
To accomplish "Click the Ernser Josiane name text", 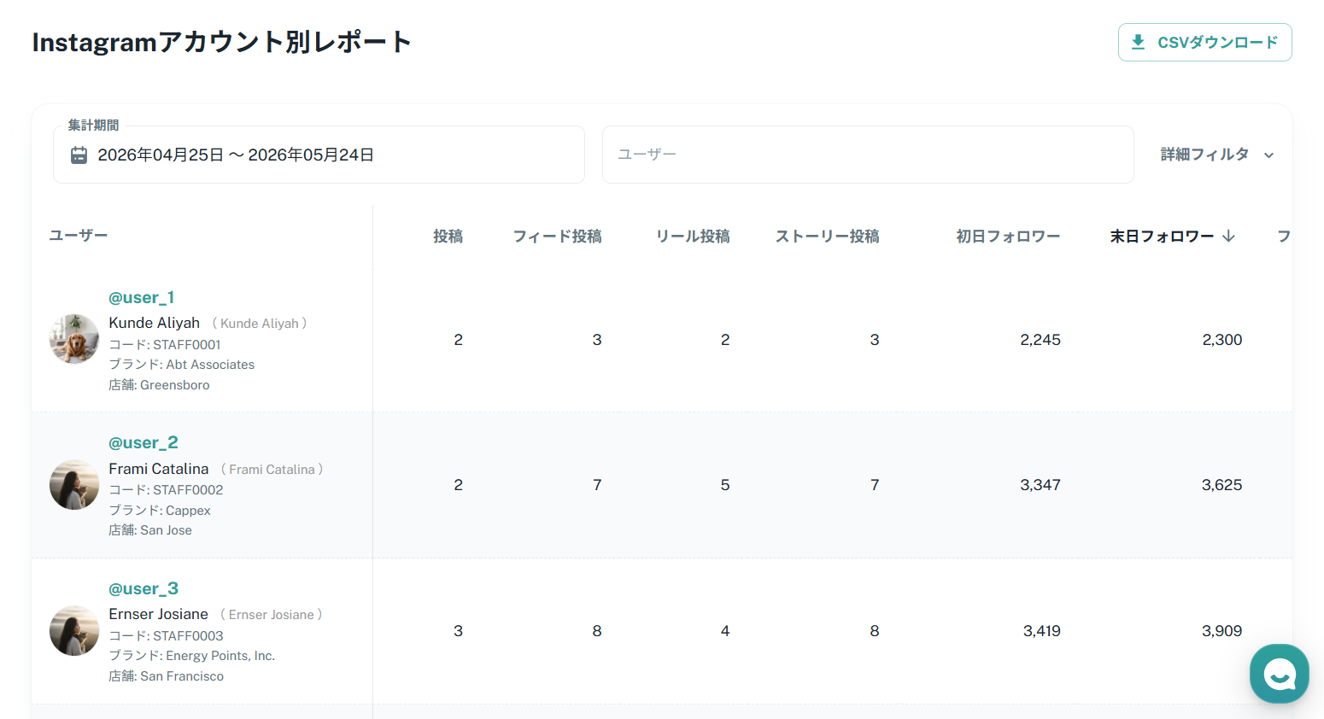I will tap(159, 614).
